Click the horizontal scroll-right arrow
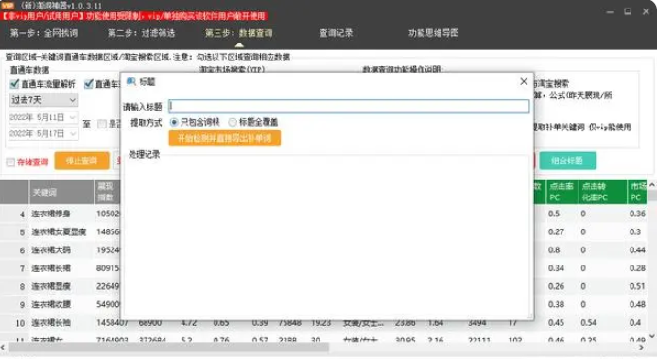657x359 pixels. (642, 348)
